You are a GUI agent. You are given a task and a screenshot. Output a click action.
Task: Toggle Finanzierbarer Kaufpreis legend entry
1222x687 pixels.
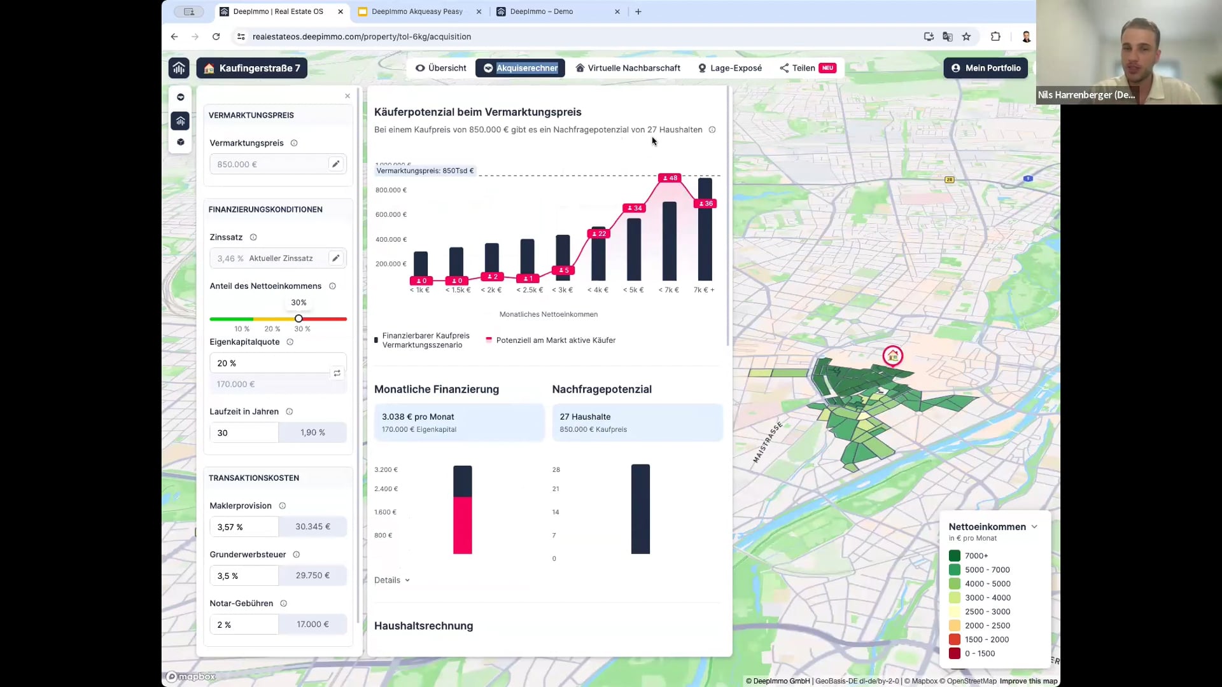(422, 340)
